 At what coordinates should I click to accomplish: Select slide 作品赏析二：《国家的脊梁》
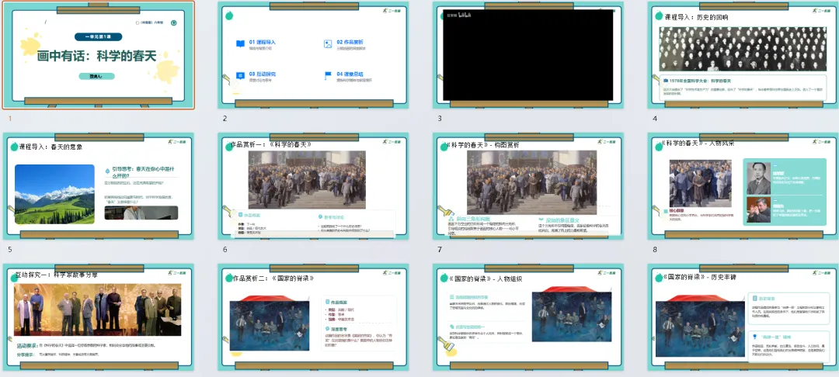pos(314,317)
